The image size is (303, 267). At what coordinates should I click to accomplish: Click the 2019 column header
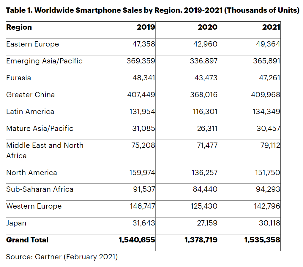(146, 27)
